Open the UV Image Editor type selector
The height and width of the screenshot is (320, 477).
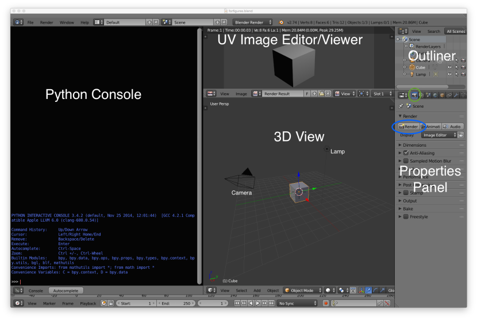coord(211,94)
